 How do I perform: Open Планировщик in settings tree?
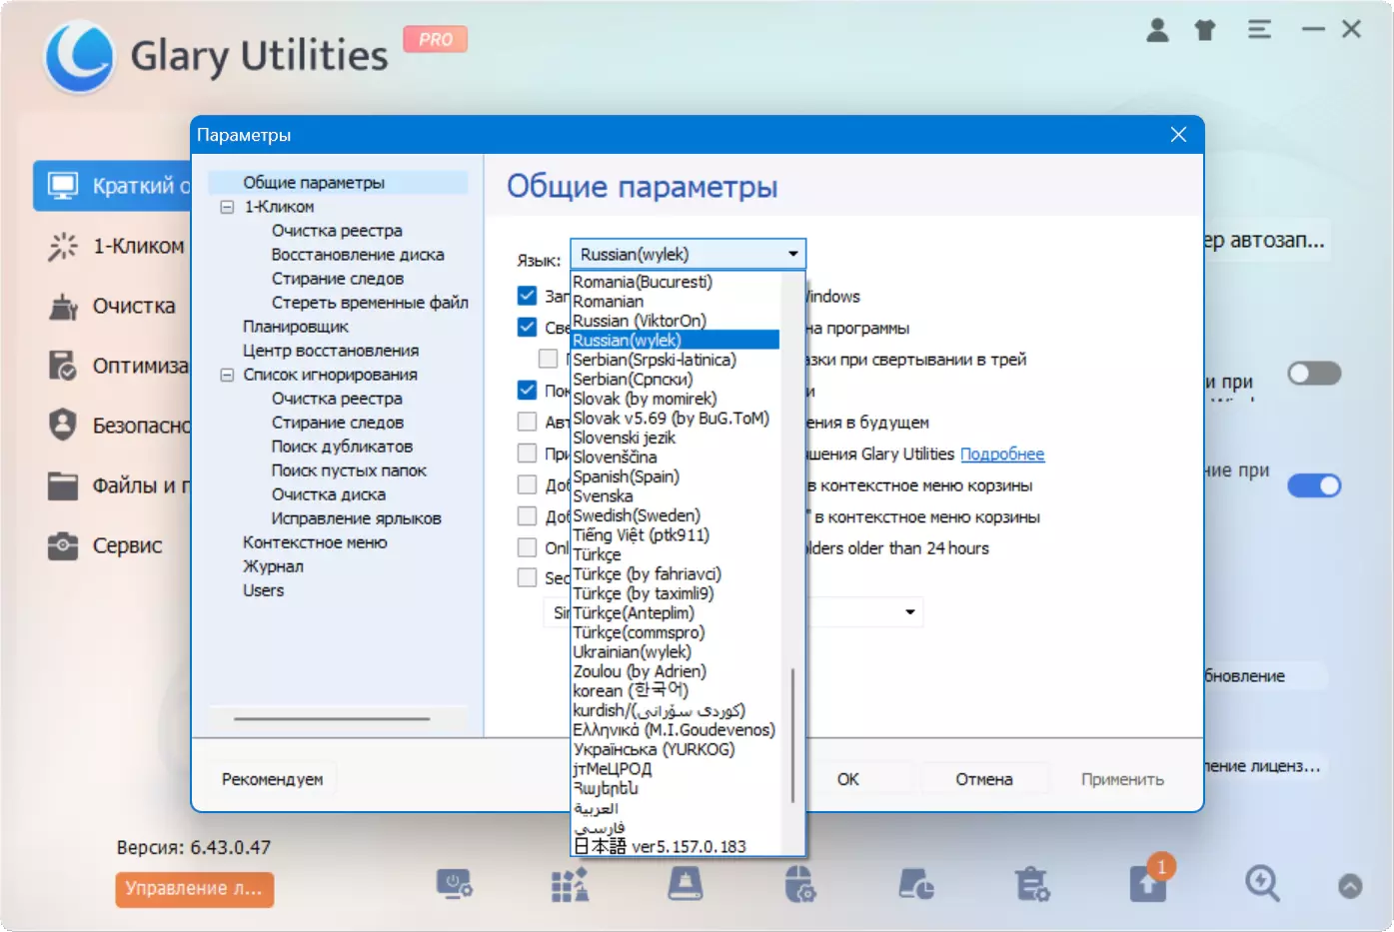(x=296, y=327)
